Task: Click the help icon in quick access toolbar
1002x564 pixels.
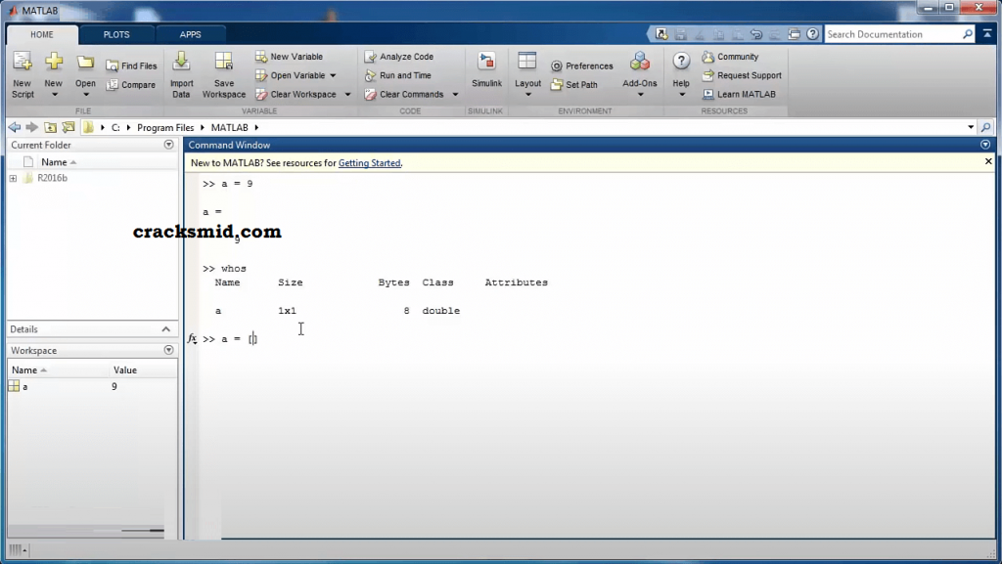Action: tap(812, 34)
